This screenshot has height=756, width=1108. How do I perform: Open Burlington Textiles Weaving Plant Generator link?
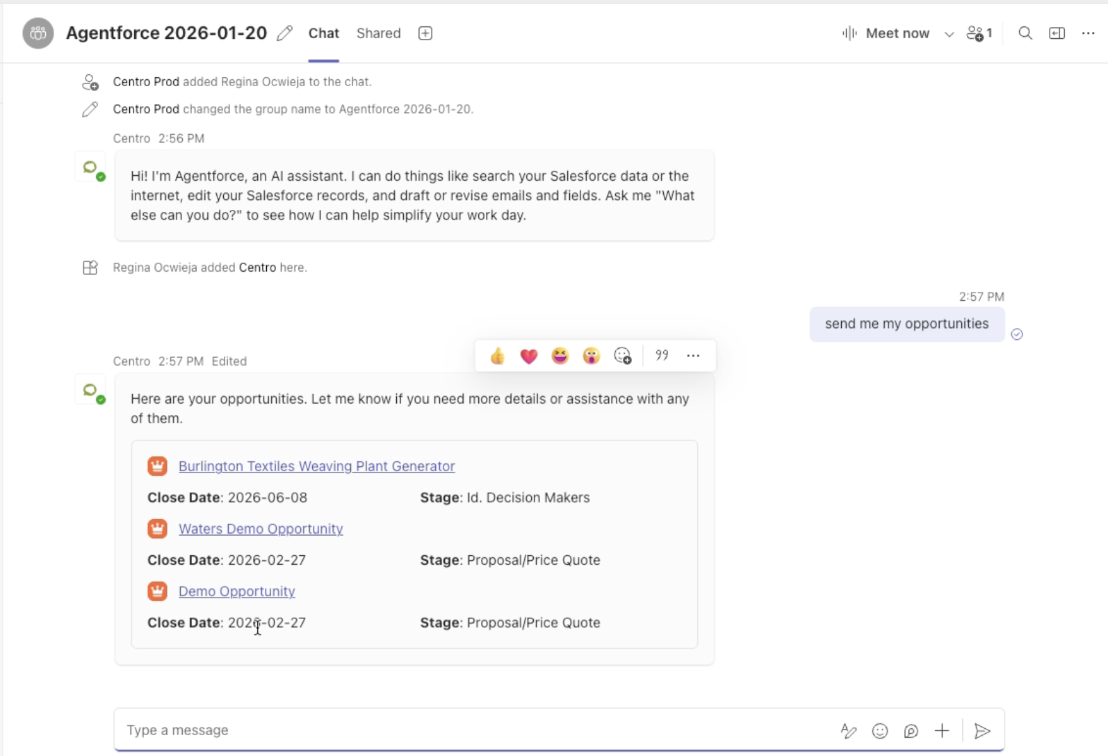coord(317,466)
